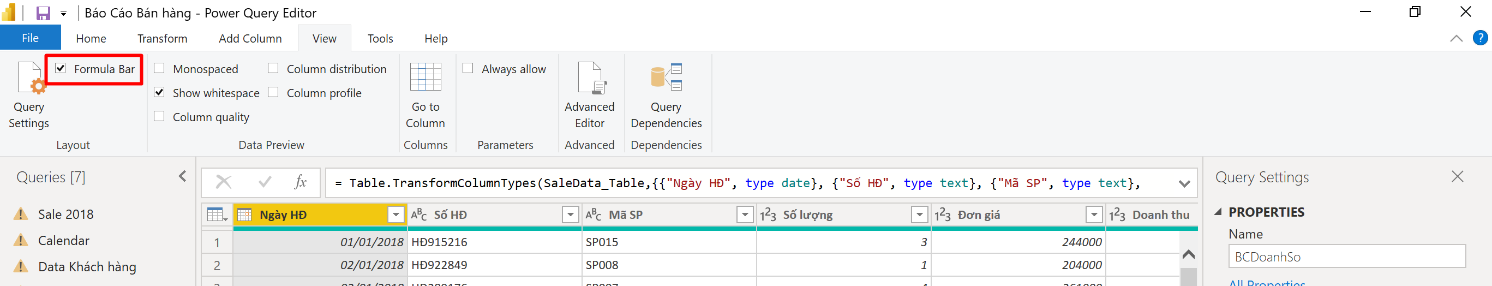This screenshot has width=1492, height=286.
Task: Click the Đơn giá cell 244000
Action: [x=1018, y=242]
